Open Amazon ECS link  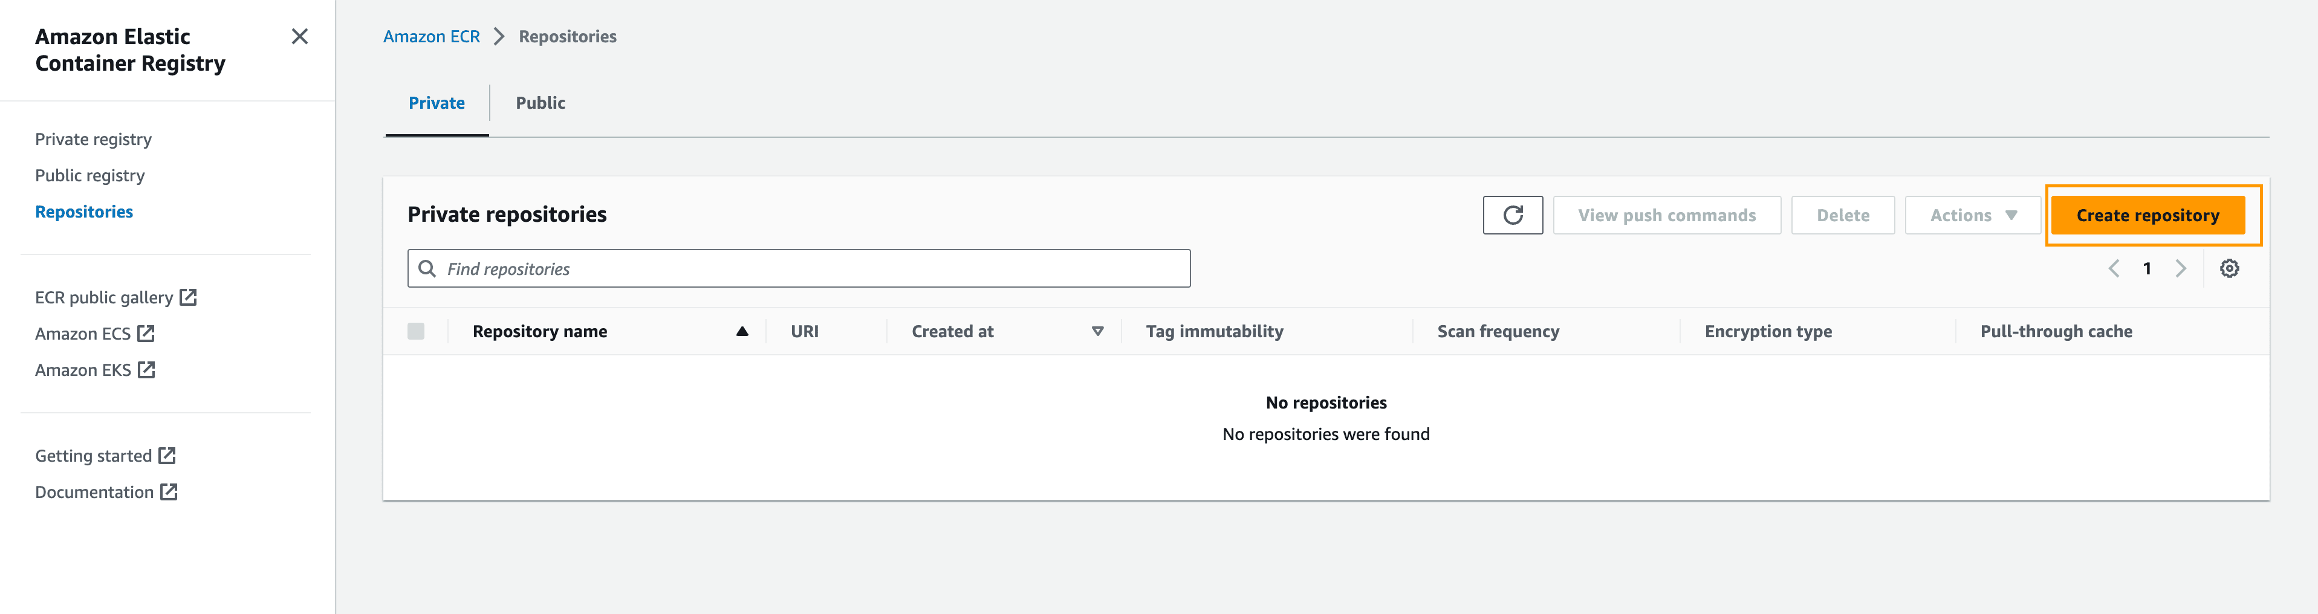(x=83, y=334)
